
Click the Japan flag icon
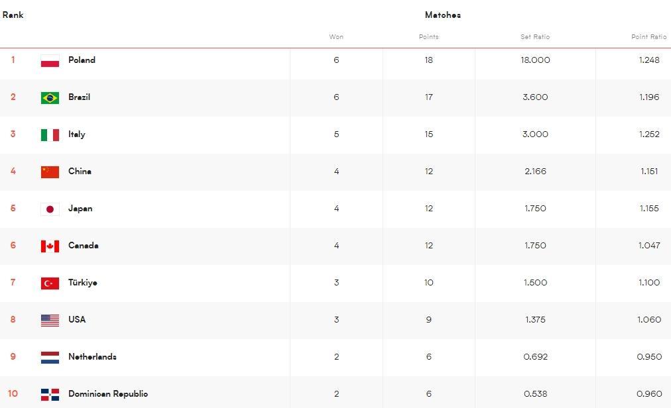(x=50, y=209)
